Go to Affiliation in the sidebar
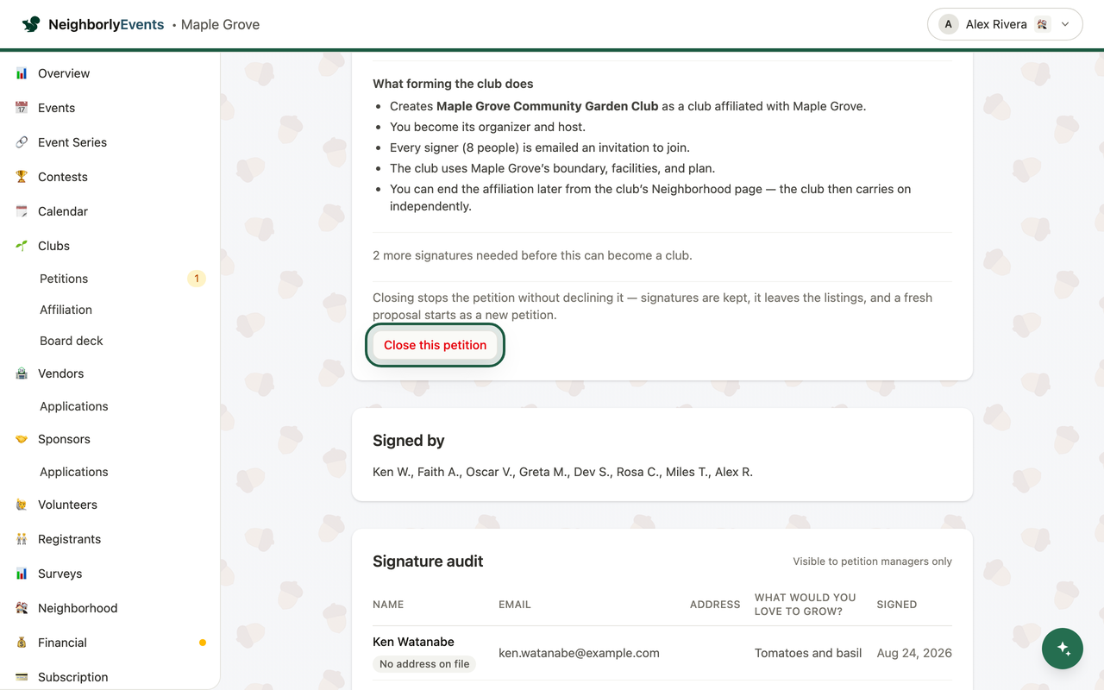This screenshot has height=690, width=1104. pyautogui.click(x=66, y=310)
